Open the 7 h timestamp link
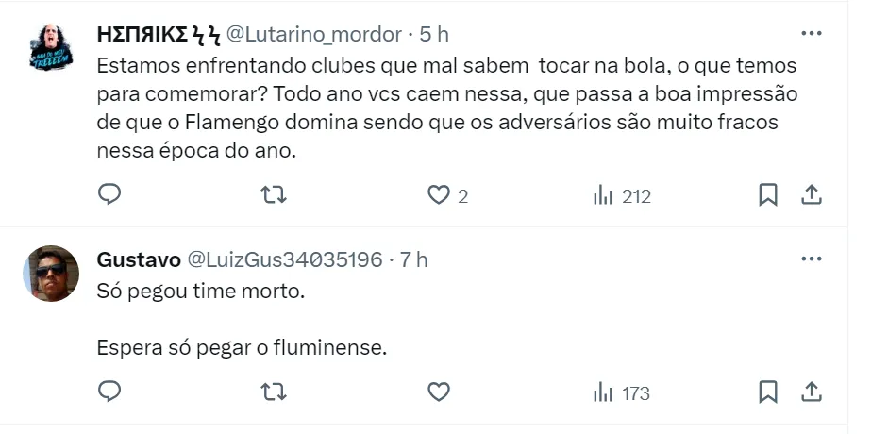Screen dimensions: 888x434 pyautogui.click(x=414, y=259)
